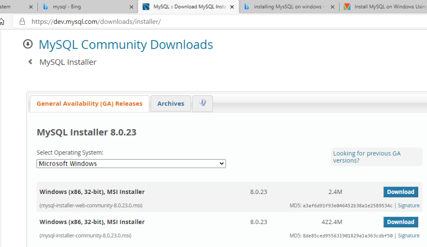427x247 pixels.
Task: Click the Bing favicon on the mysql tab
Action: (45, 7)
